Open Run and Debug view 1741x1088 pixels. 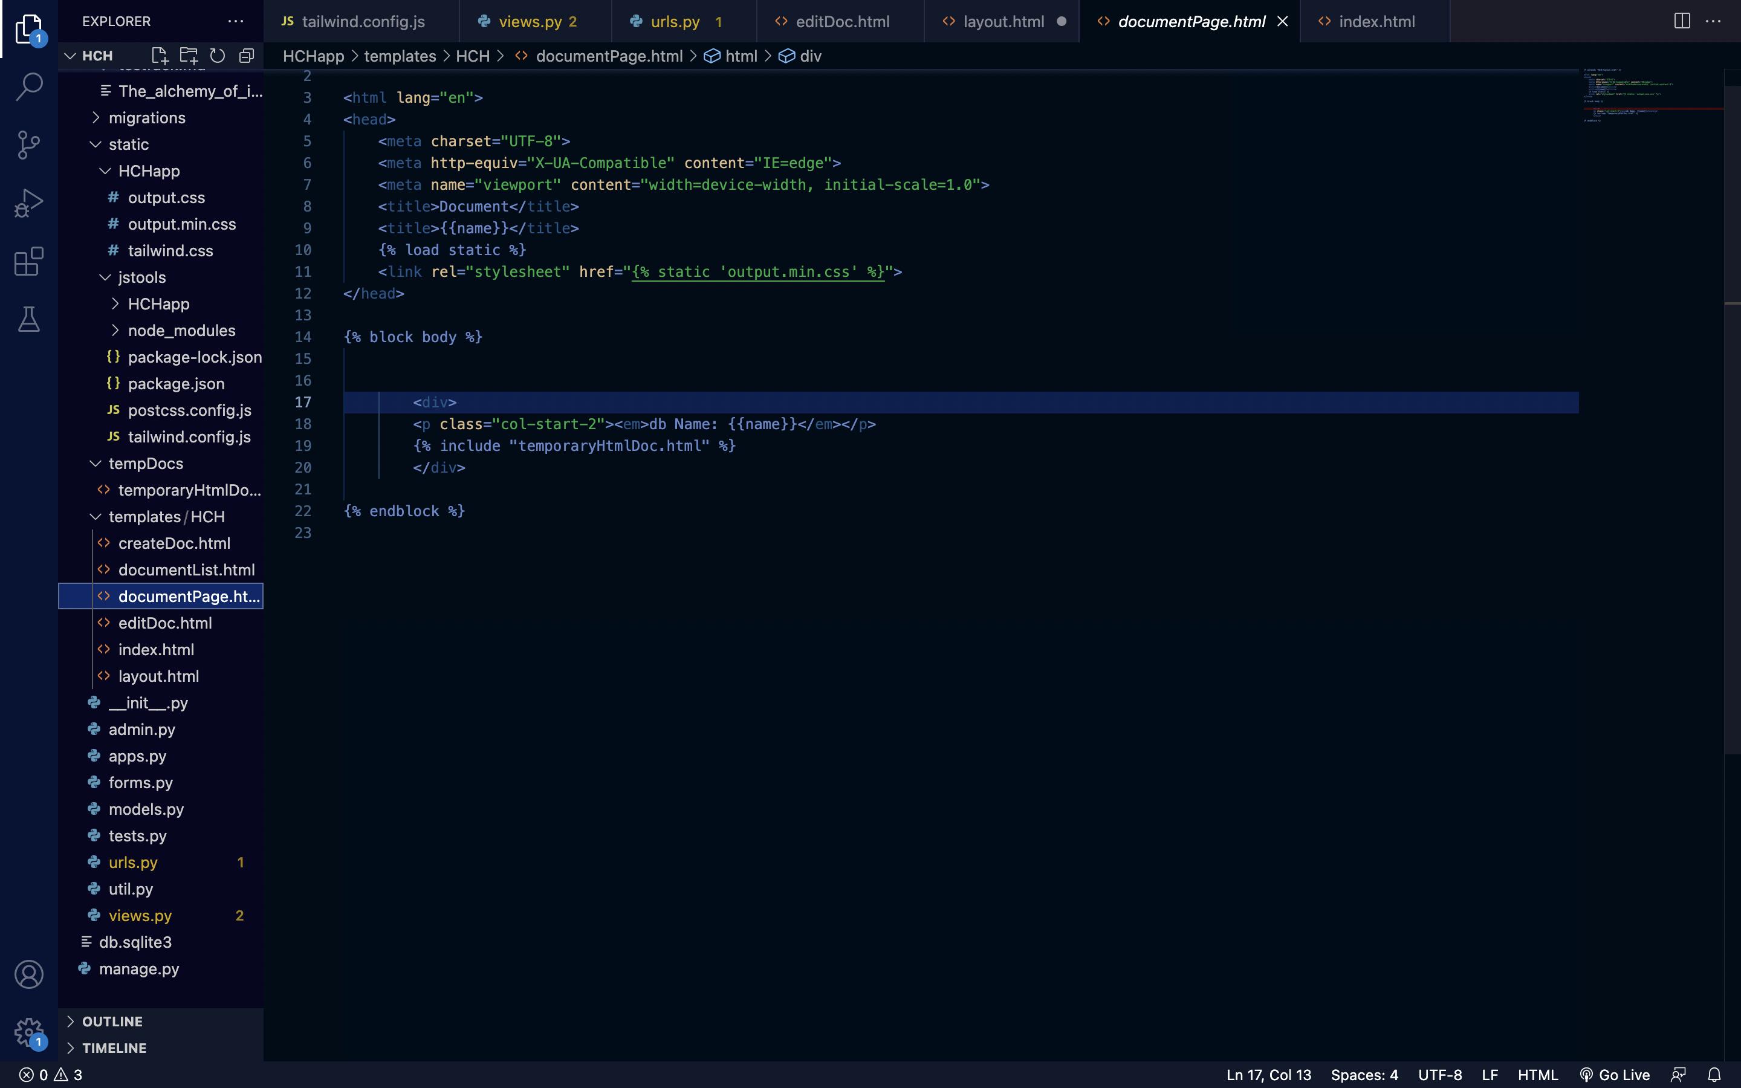coord(29,203)
